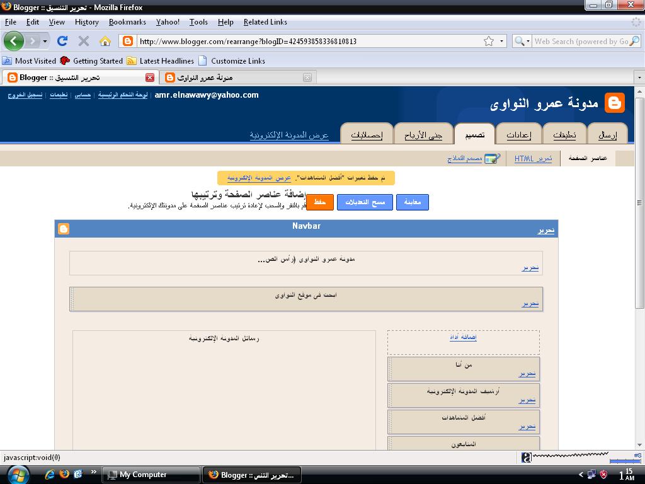Image resolution: width=645 pixels, height=484 pixels.
Task: Click تحرير on the Navbar widget
Action: pyautogui.click(x=546, y=231)
